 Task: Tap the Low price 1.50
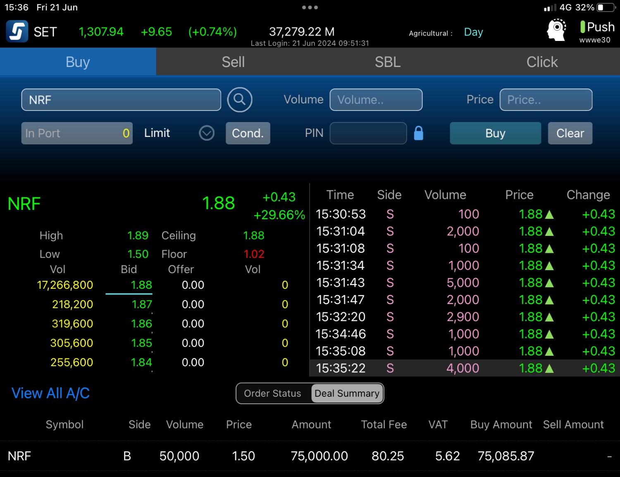(138, 254)
